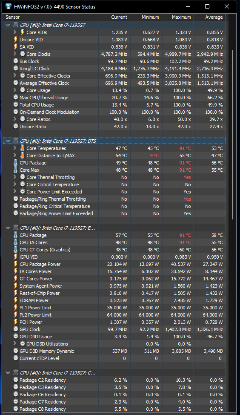Click the thermometer icon beside Core Max
The image size is (240, 415).
click(x=16, y=170)
